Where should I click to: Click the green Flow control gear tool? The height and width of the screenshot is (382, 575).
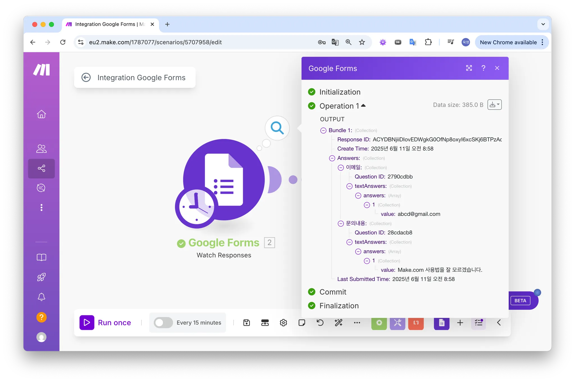point(379,323)
